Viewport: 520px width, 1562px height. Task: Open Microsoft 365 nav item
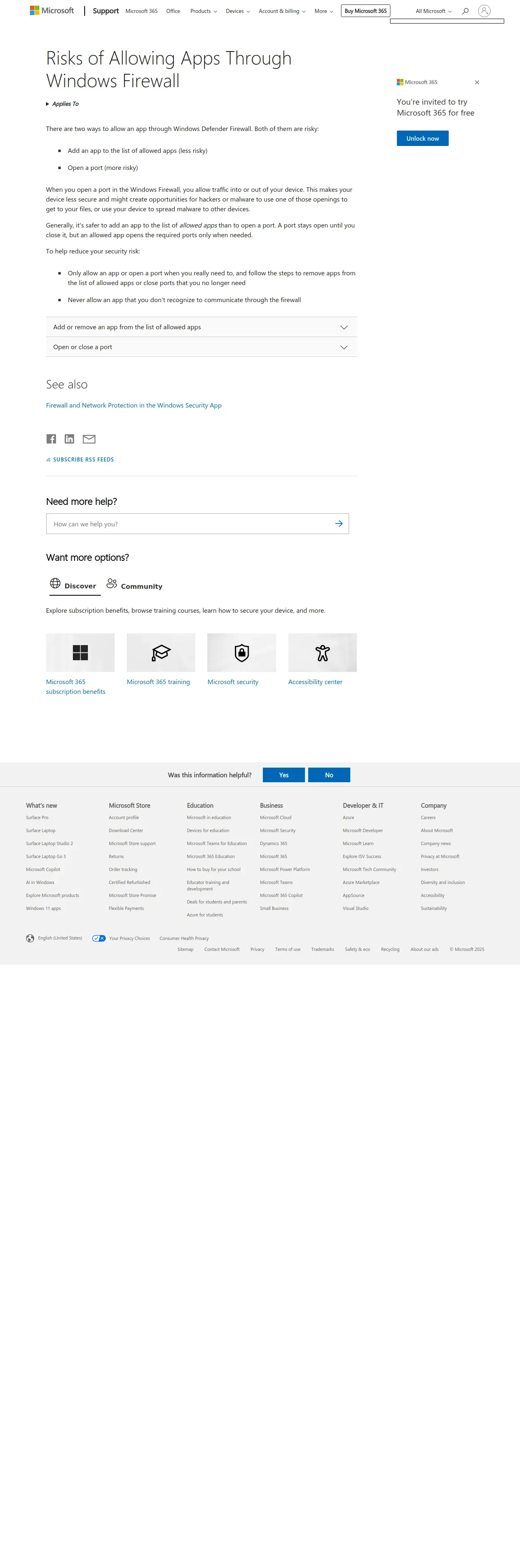point(142,11)
